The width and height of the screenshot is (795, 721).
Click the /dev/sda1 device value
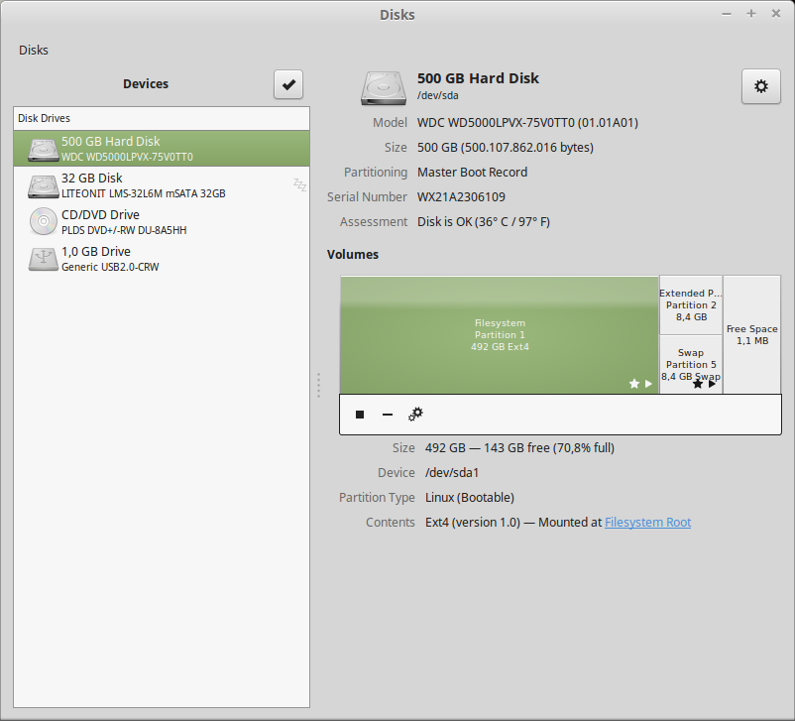(x=452, y=473)
